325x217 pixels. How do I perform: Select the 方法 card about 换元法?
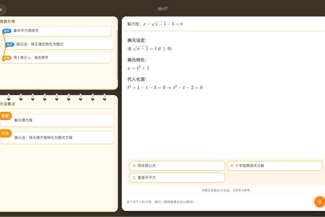pyautogui.click(x=57, y=137)
